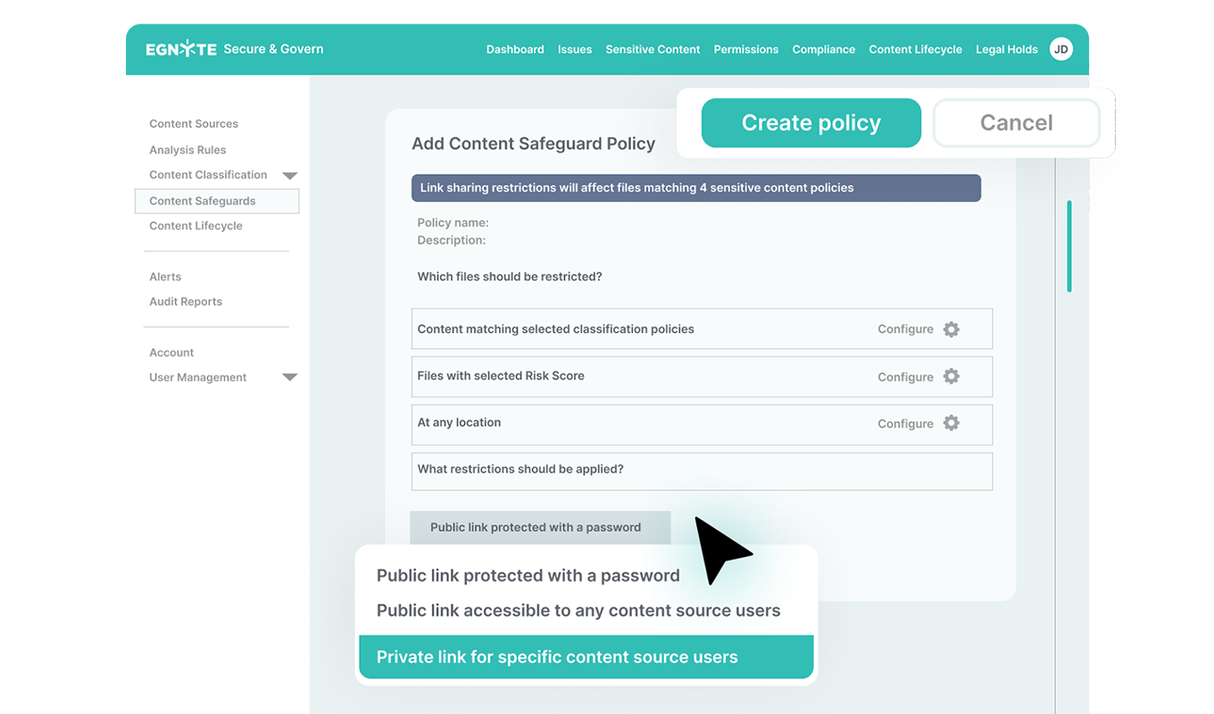Cancel the policy creation
Screen dimensions: 1214x714
click(x=1016, y=123)
